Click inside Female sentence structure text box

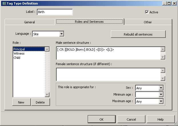108,75
